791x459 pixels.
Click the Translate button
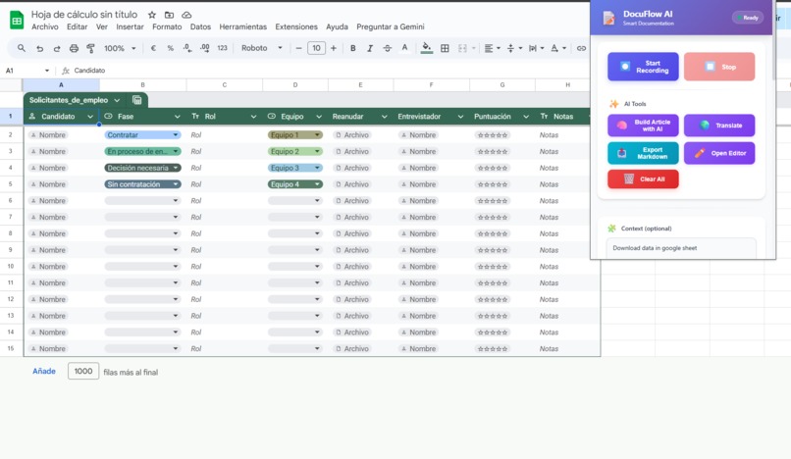click(x=719, y=126)
